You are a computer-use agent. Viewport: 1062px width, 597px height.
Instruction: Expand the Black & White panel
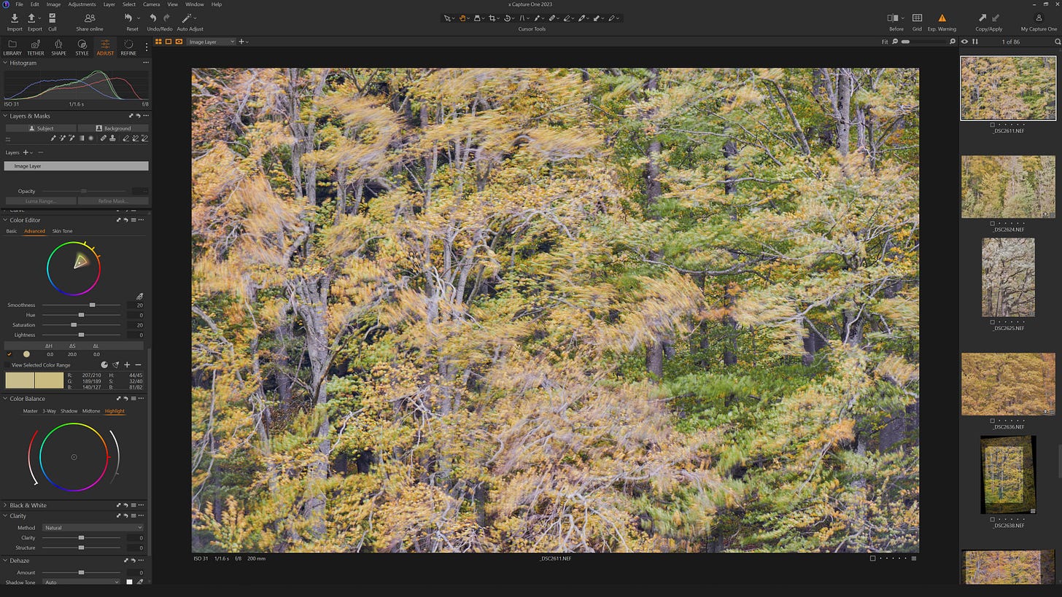pos(6,505)
